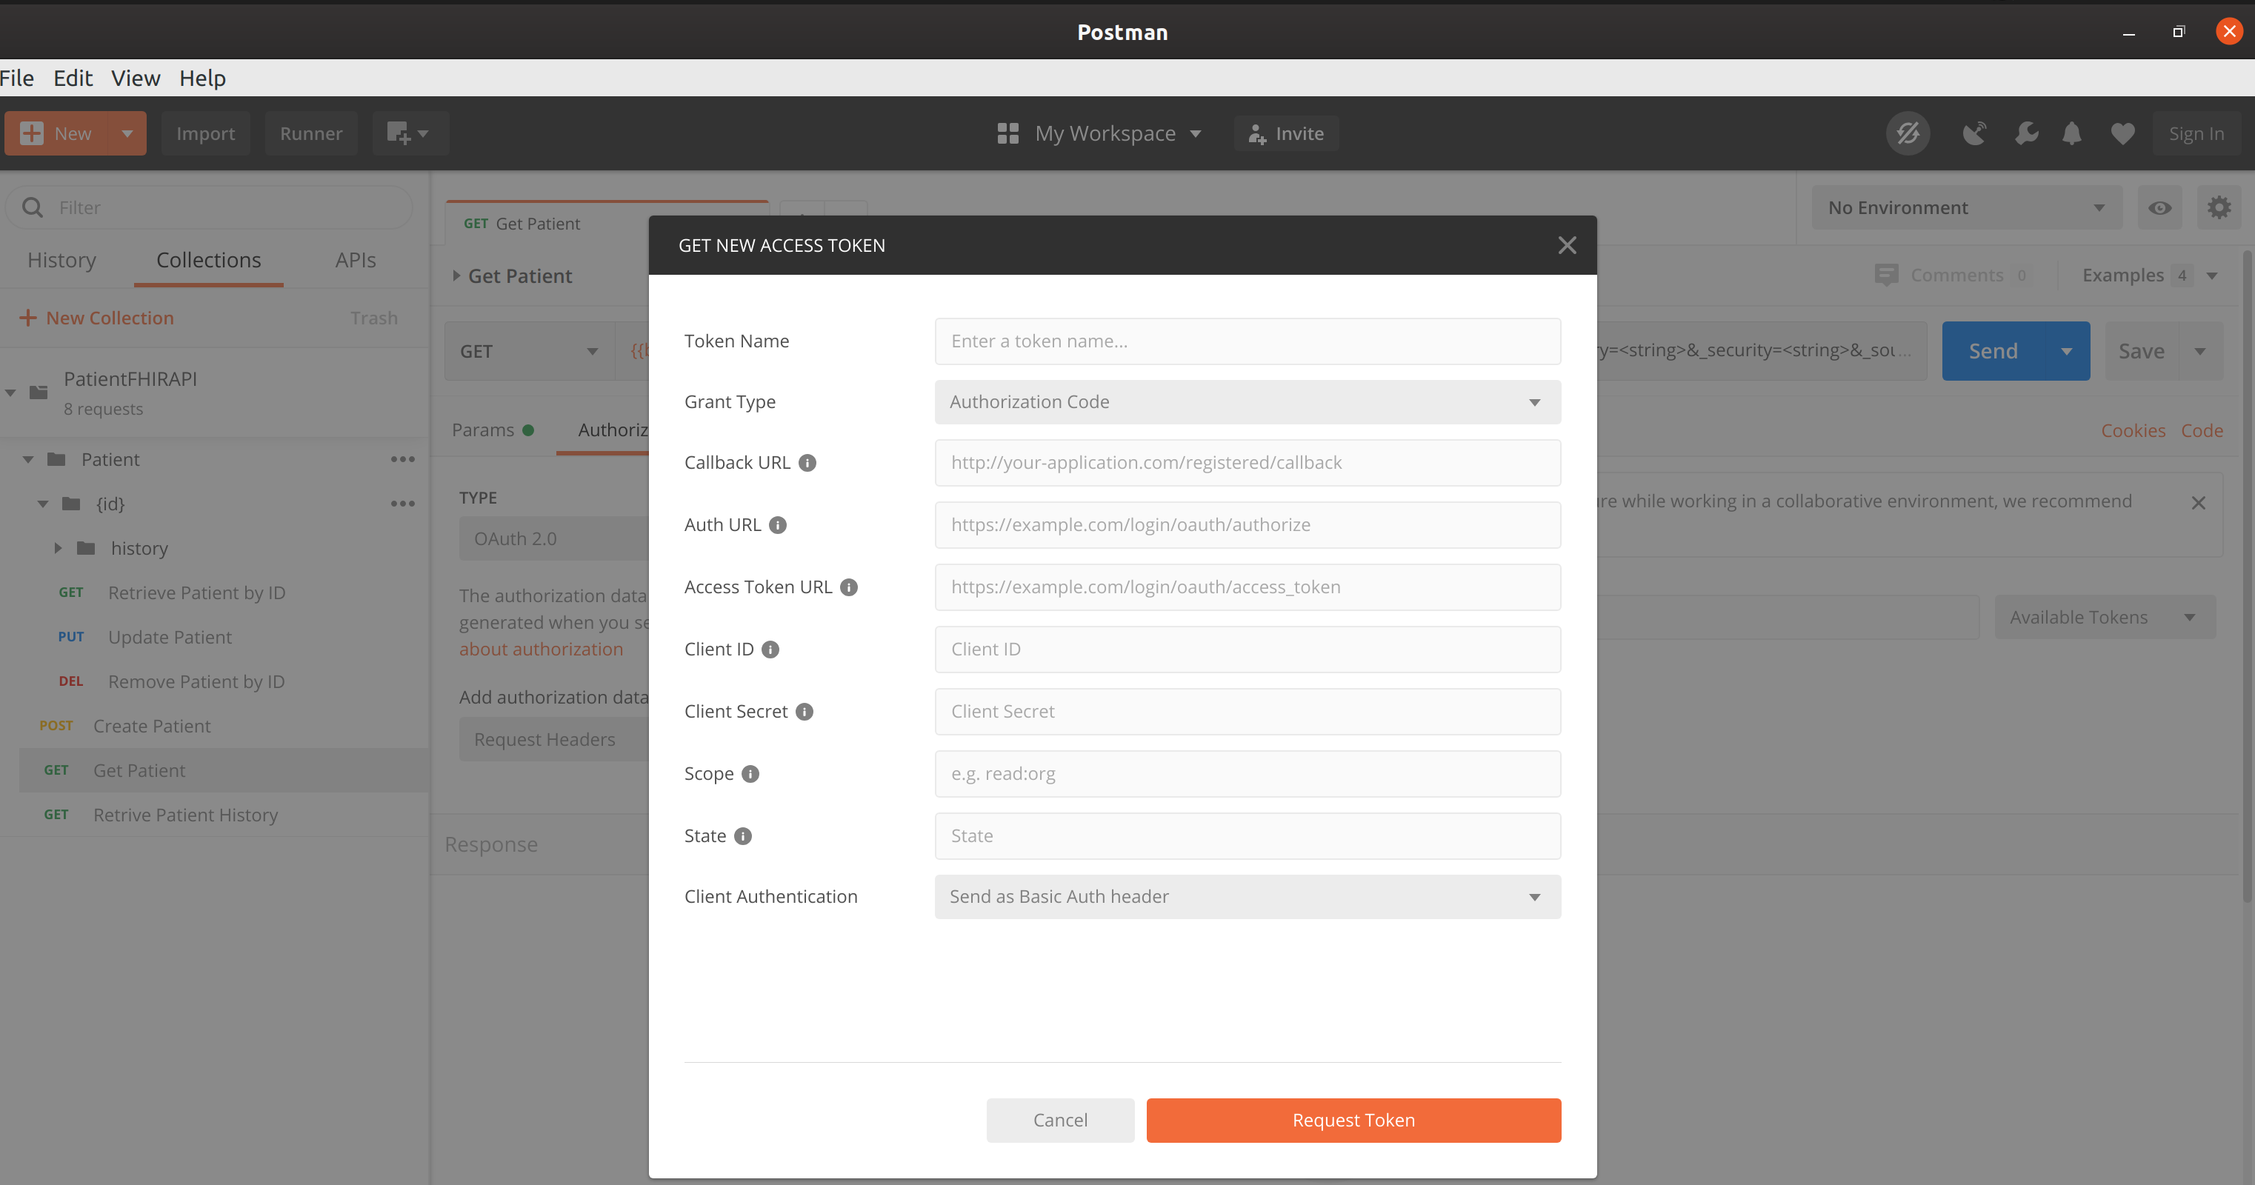Viewport: 2255px width, 1185px height.
Task: Collapse the PatientFHIRAPI collection
Action: pyautogui.click(x=10, y=392)
